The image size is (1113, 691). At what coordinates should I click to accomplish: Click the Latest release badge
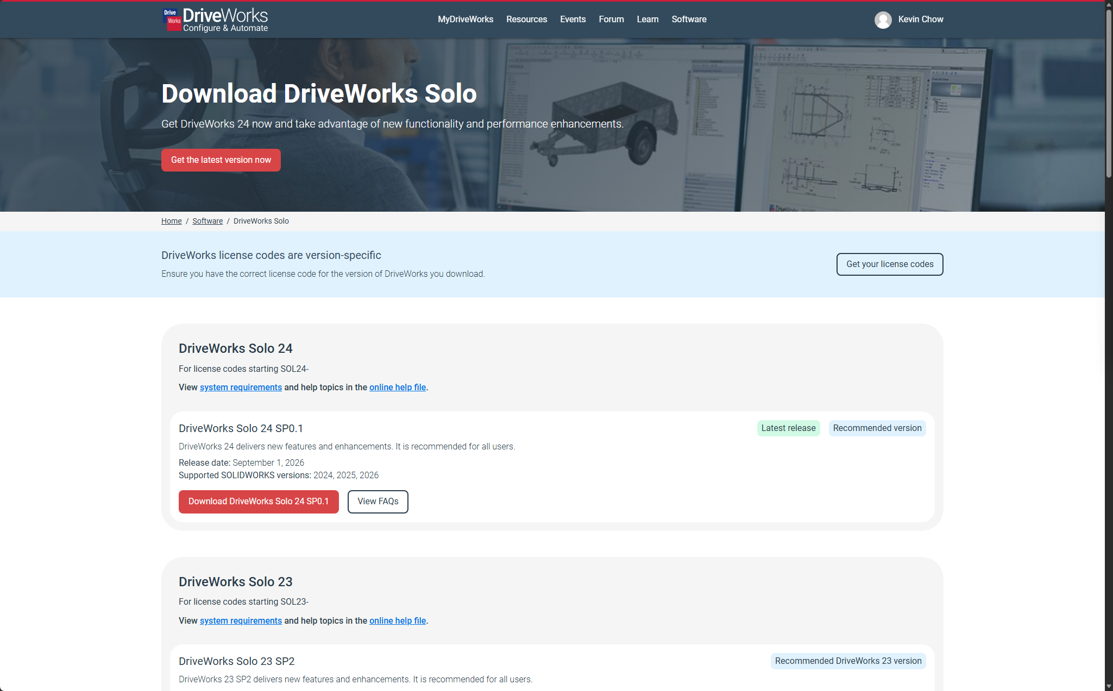(x=788, y=428)
